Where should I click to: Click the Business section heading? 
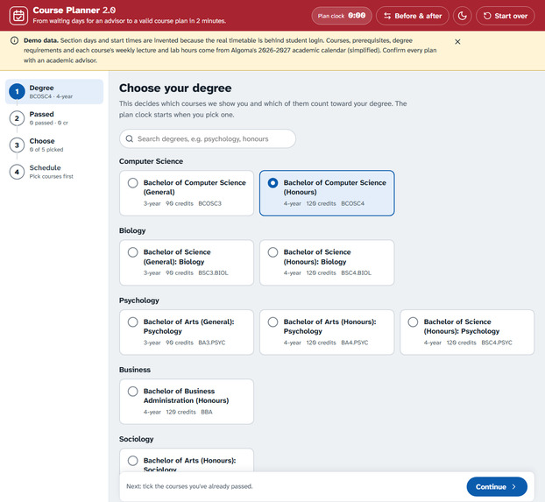click(135, 370)
